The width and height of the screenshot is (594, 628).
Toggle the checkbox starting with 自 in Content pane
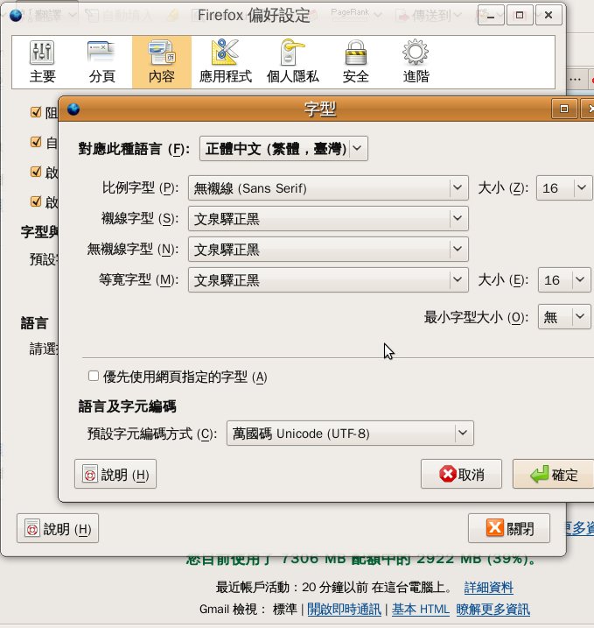(36, 142)
